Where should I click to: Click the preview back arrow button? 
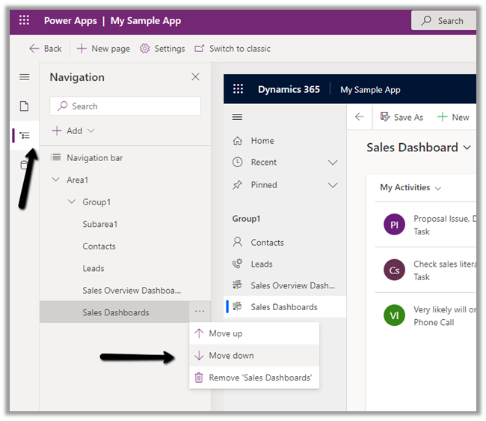(360, 117)
